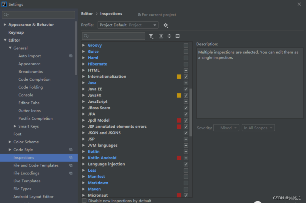Click the project-level icon beside File Encodings

(71, 173)
